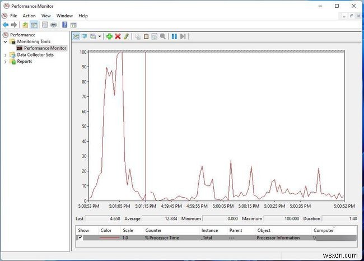Open Help with the blue question mark icon

tap(65, 25)
